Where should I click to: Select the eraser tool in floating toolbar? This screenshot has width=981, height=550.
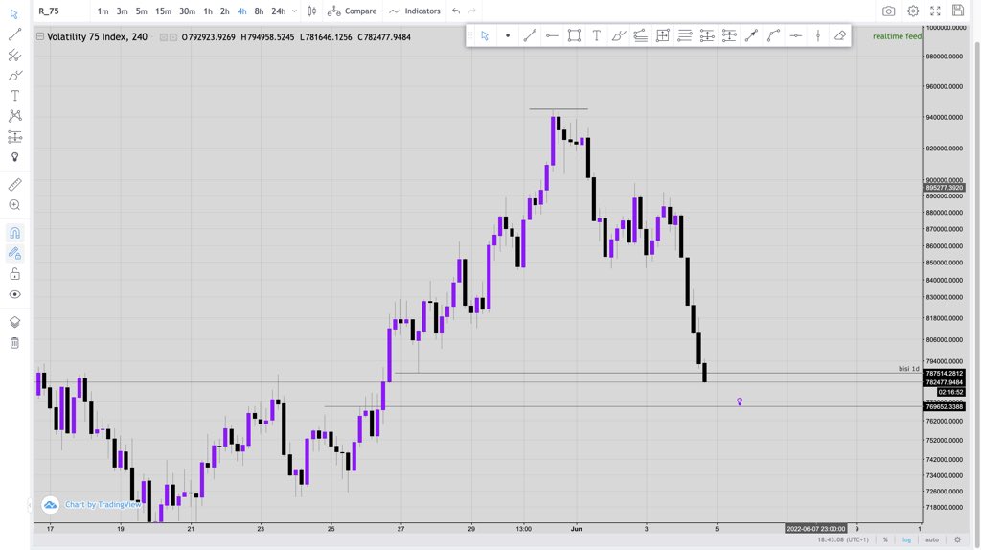point(840,36)
